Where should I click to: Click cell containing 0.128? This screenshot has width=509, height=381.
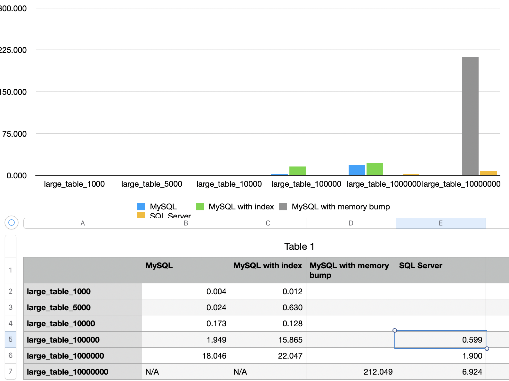click(268, 323)
